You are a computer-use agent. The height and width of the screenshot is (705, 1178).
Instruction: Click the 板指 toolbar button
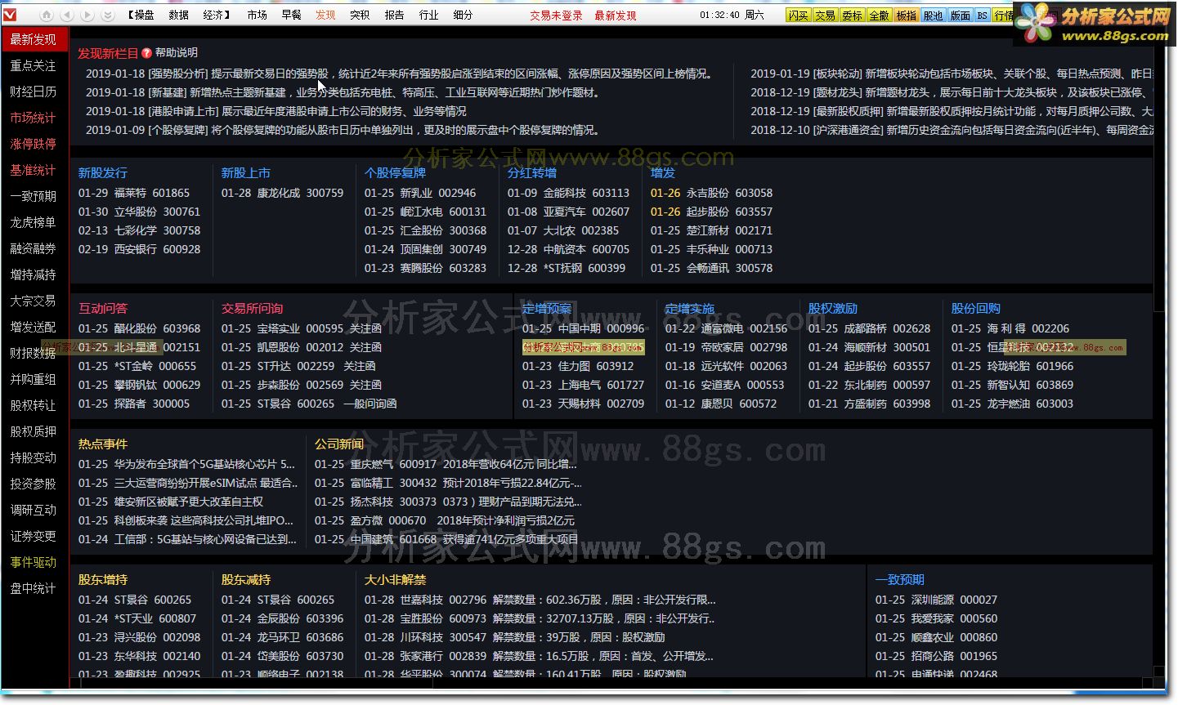coord(906,16)
